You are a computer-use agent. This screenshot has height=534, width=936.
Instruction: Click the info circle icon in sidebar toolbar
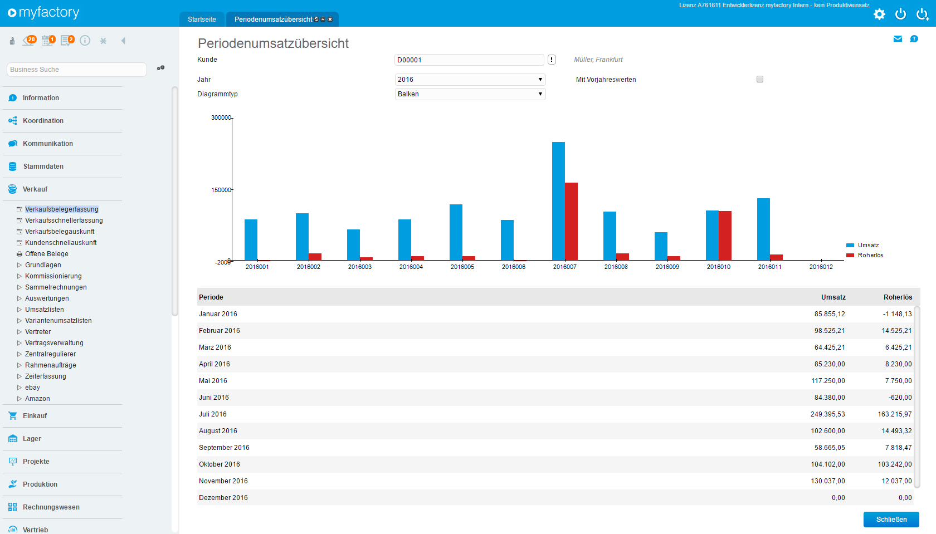(x=85, y=41)
